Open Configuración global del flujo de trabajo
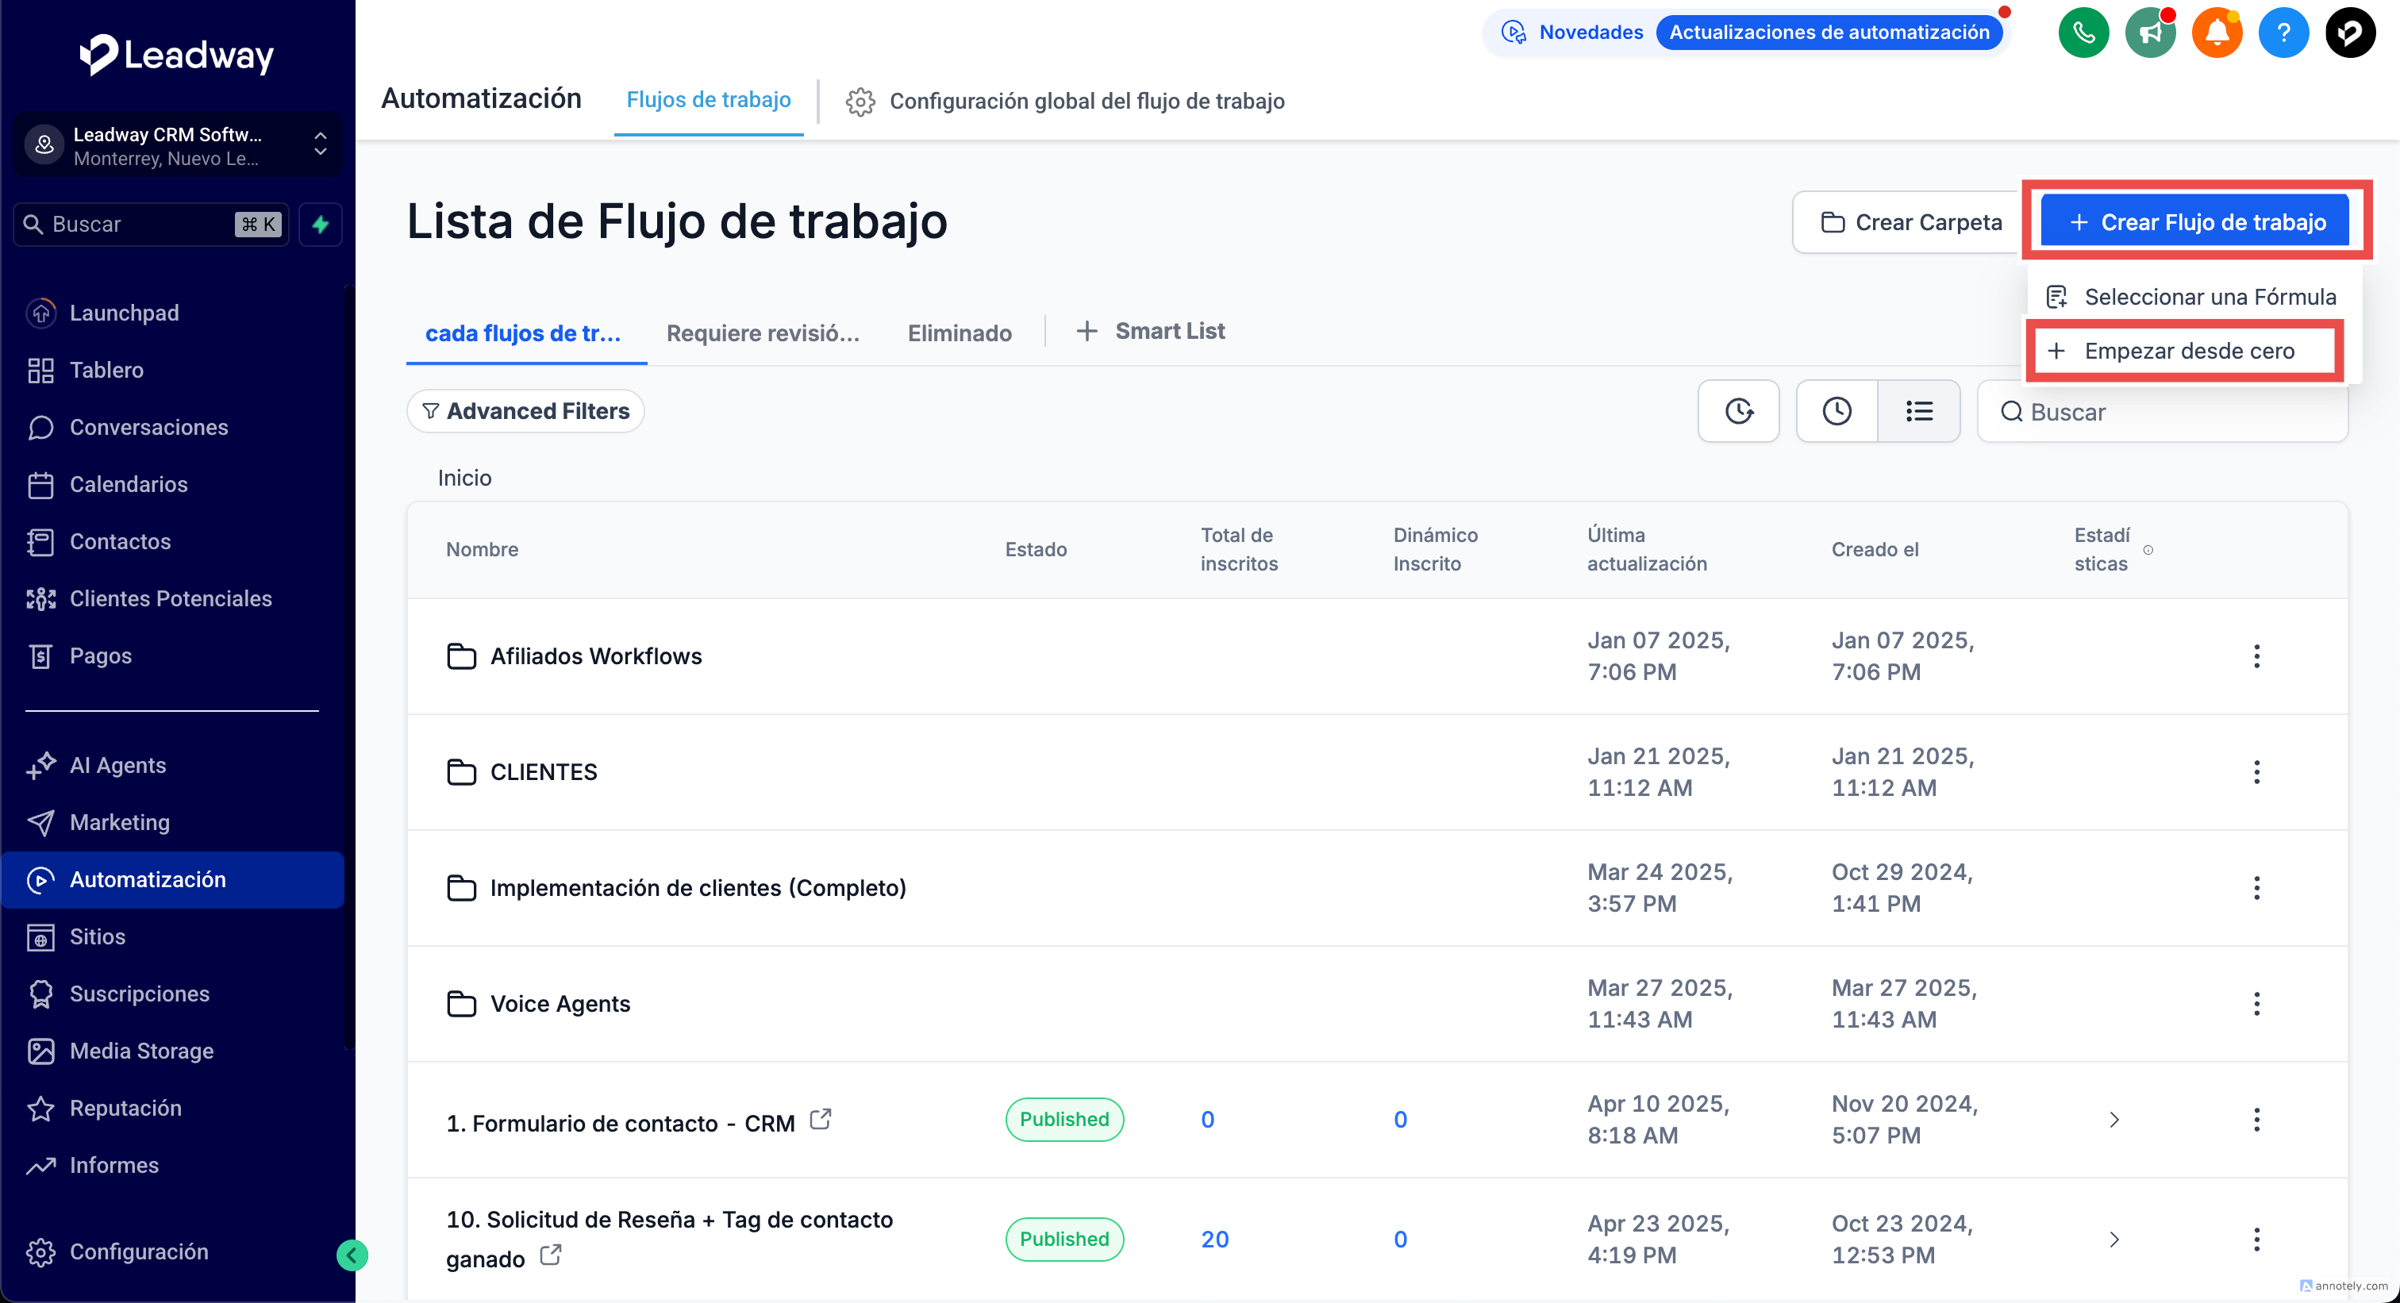The height and width of the screenshot is (1303, 2400). tap(1065, 101)
